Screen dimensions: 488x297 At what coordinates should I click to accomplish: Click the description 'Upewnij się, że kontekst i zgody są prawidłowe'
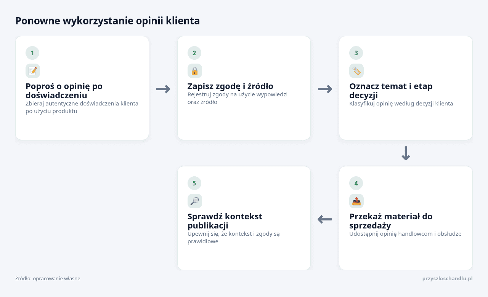(x=234, y=238)
